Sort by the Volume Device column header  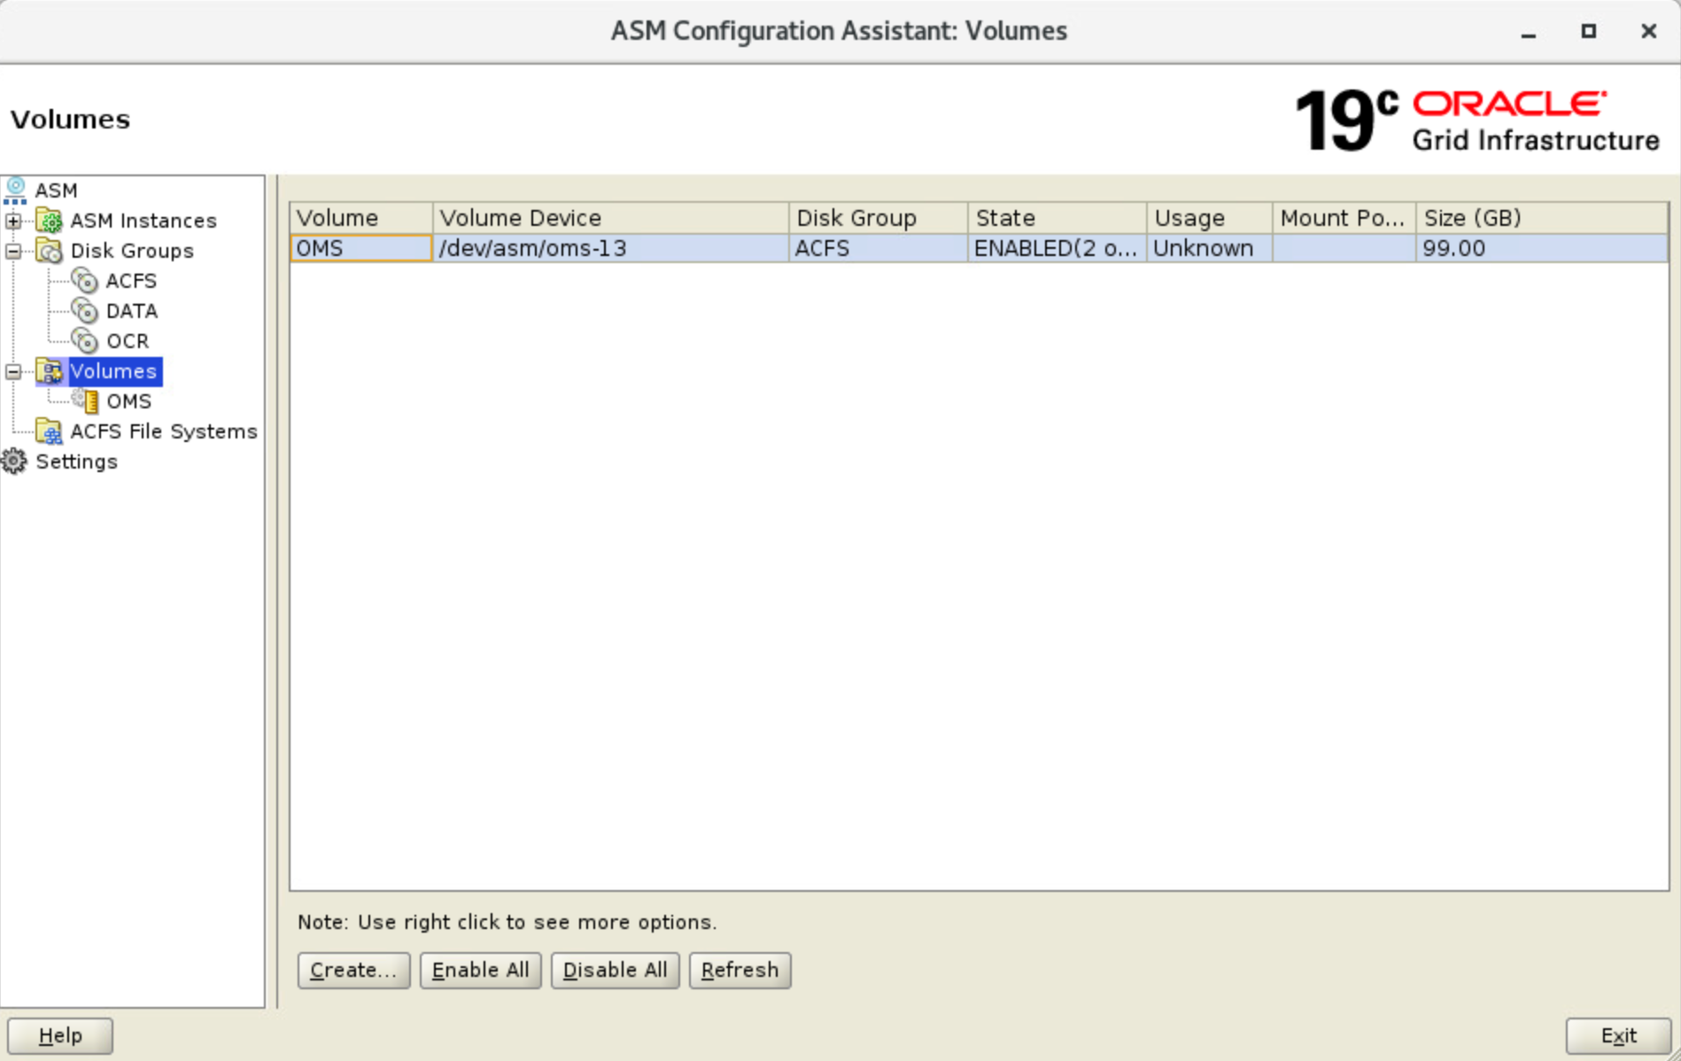click(x=611, y=218)
